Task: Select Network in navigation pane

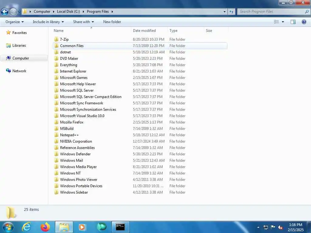Action: coord(19,71)
